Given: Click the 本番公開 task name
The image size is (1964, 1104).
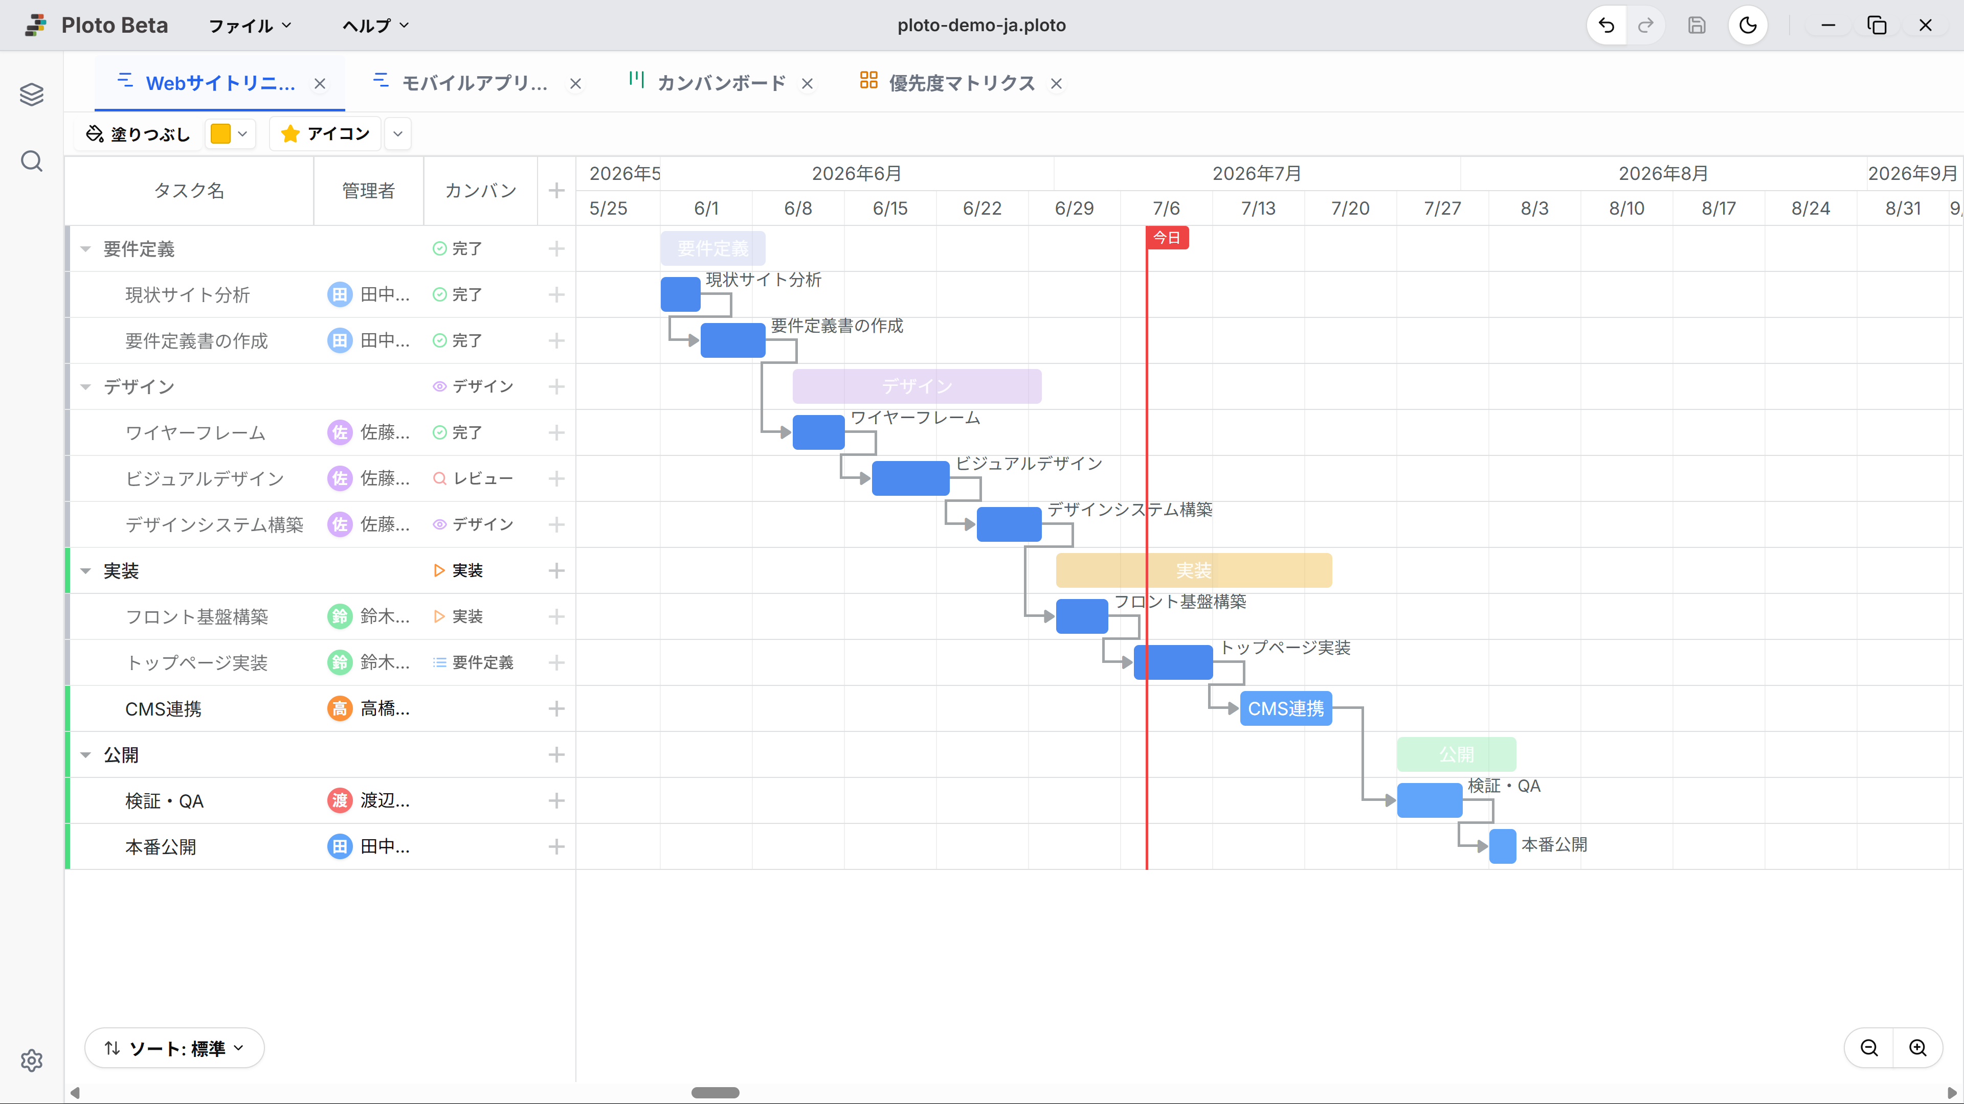Looking at the screenshot, I should [x=161, y=847].
